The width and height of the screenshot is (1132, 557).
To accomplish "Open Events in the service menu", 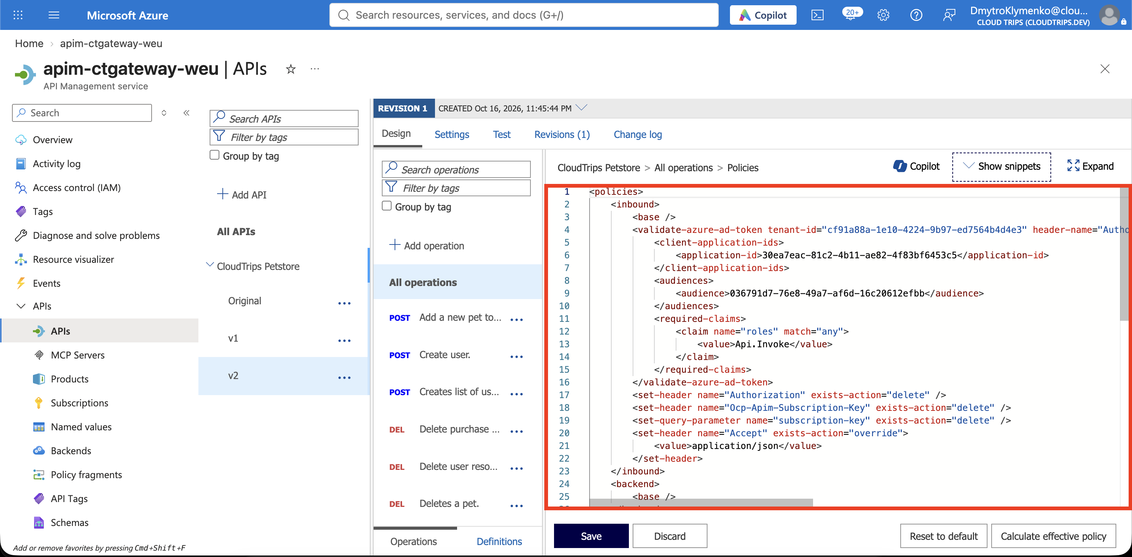I will 46,283.
